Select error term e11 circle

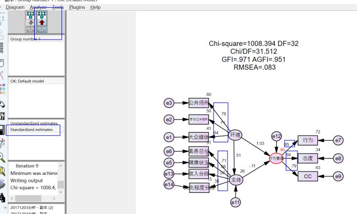(236, 203)
